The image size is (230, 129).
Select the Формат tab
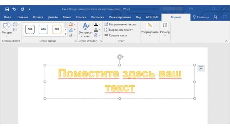[176, 17]
